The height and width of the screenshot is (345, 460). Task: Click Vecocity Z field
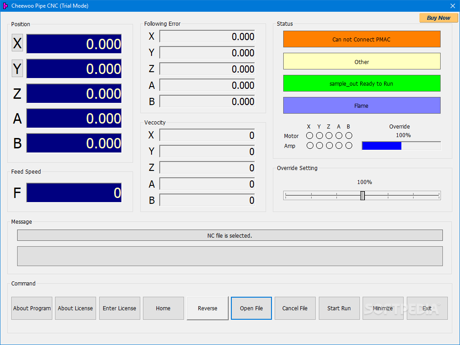[207, 168]
